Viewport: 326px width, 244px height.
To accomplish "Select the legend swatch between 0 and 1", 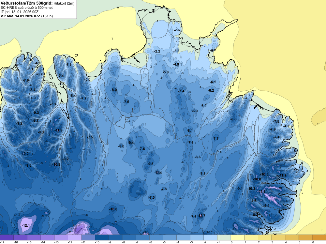I will [x=238, y=237].
